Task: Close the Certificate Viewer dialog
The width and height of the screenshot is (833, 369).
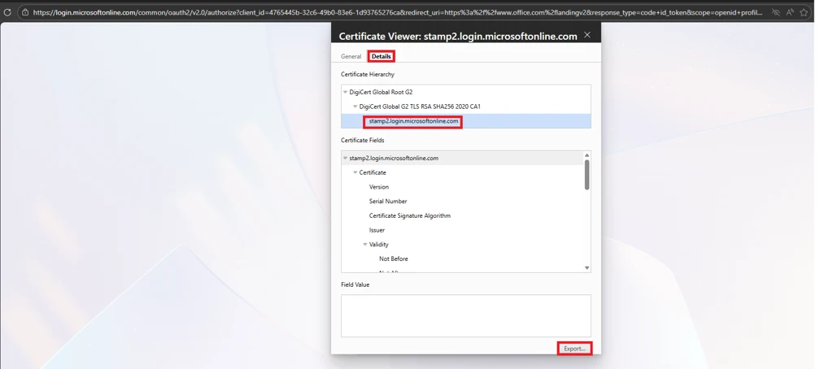Action: coord(587,35)
